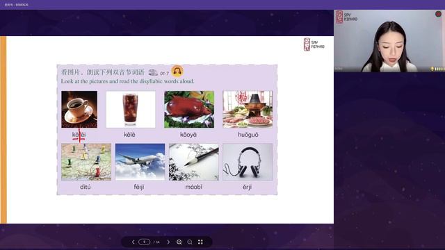Image resolution: width=445 pixels, height=250 pixels.
Task: Click the word kělè
Action: click(x=129, y=135)
